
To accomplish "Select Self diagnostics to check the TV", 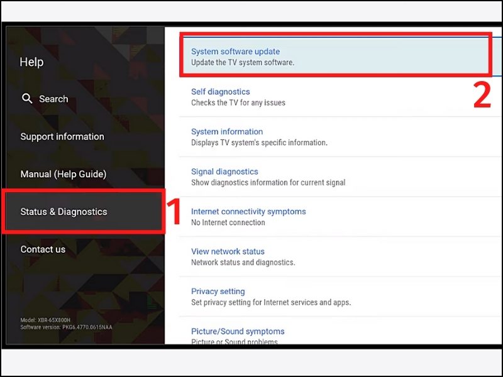I will point(220,92).
